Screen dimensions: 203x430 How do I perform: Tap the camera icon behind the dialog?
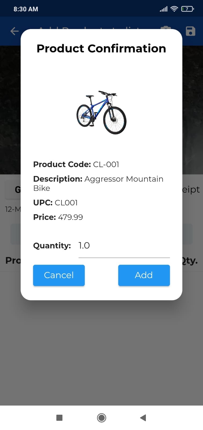(166, 28)
